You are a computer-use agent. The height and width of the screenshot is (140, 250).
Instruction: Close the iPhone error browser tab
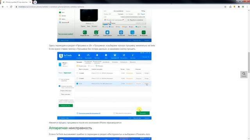coord(30,2)
